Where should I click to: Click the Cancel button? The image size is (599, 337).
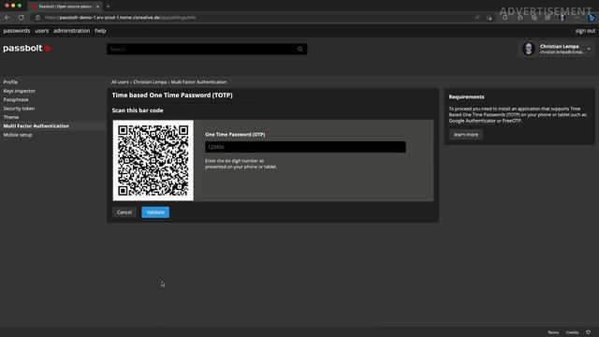124,212
